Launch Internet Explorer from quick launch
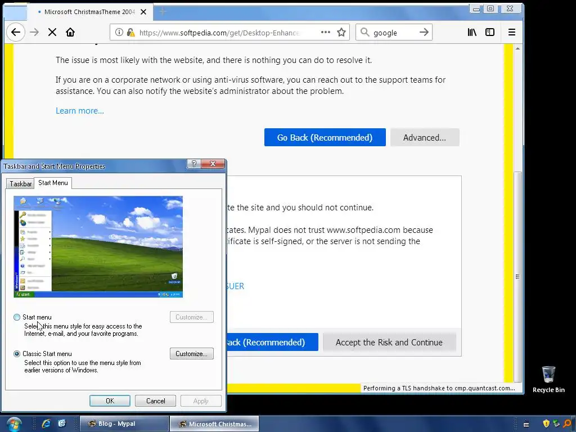576x432 pixels. pyautogui.click(x=46, y=424)
